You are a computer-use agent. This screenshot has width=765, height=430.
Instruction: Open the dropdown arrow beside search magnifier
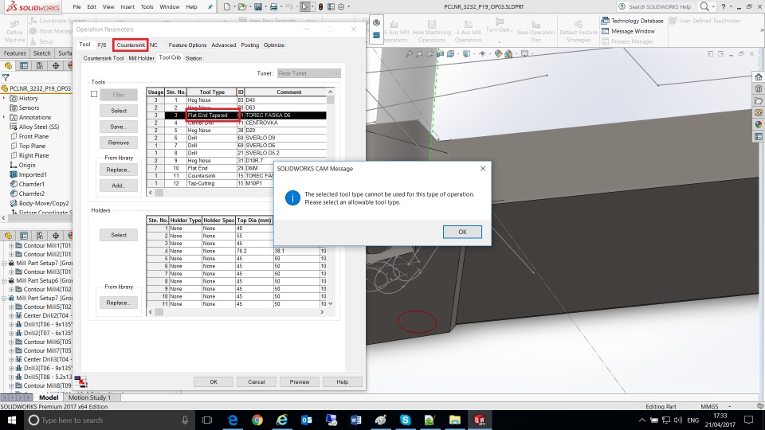713,6
